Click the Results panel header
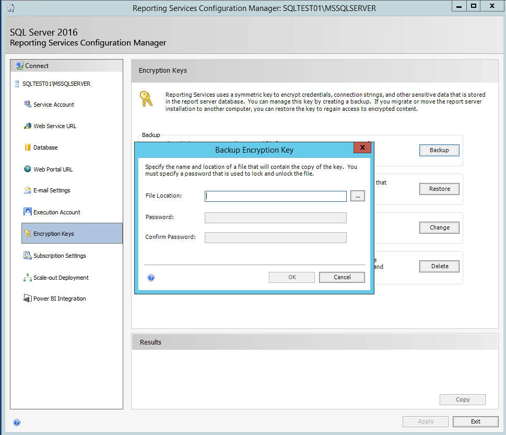506x435 pixels. point(315,342)
